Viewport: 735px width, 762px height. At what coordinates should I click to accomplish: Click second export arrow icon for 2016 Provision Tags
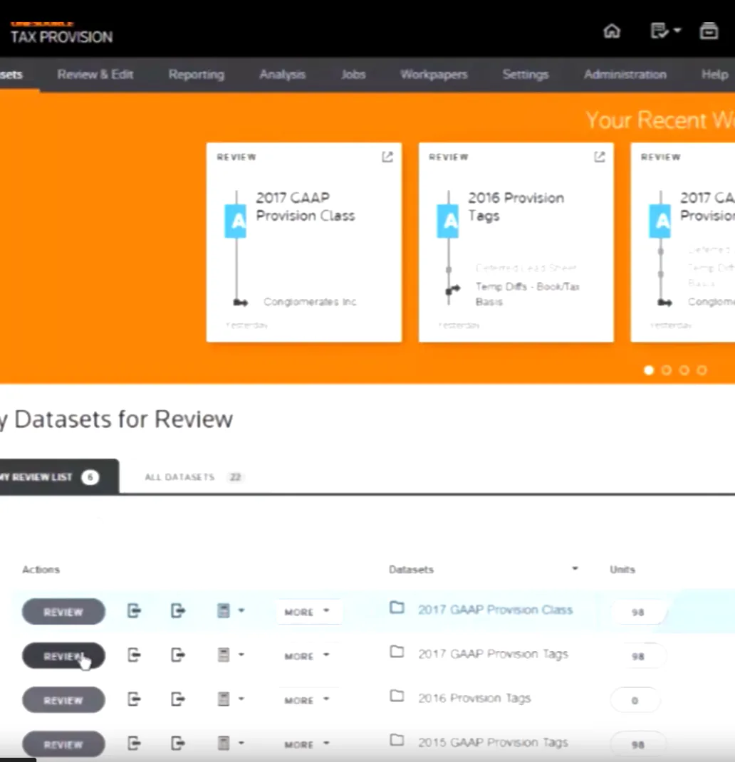[178, 699]
